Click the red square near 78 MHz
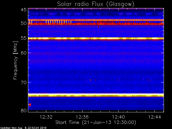Image resolution: width=172 pixels, height=129 pixels. click(30, 105)
